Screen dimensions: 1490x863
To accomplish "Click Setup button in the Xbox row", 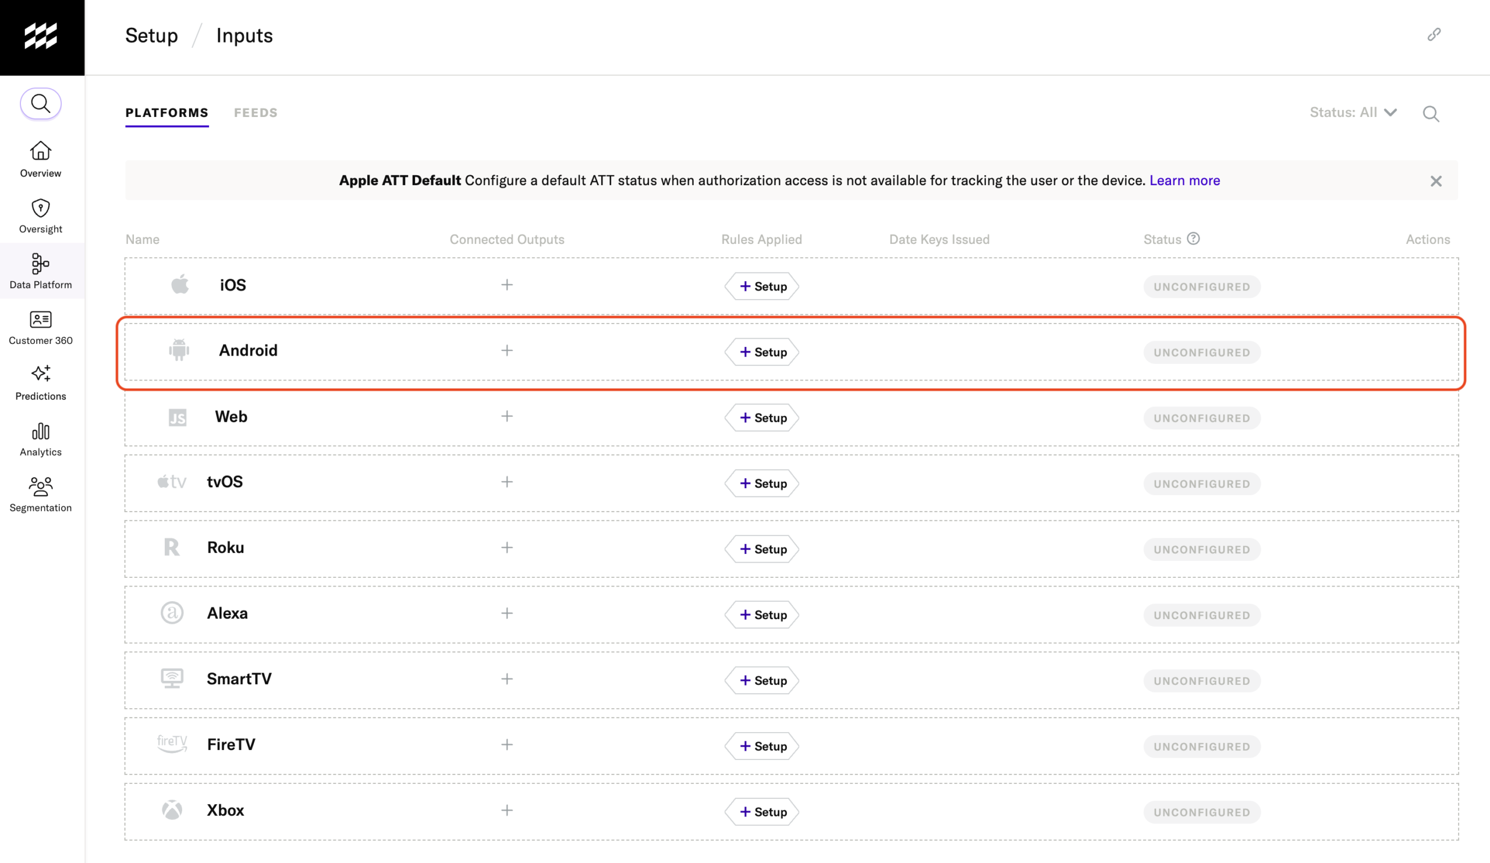I will [761, 812].
